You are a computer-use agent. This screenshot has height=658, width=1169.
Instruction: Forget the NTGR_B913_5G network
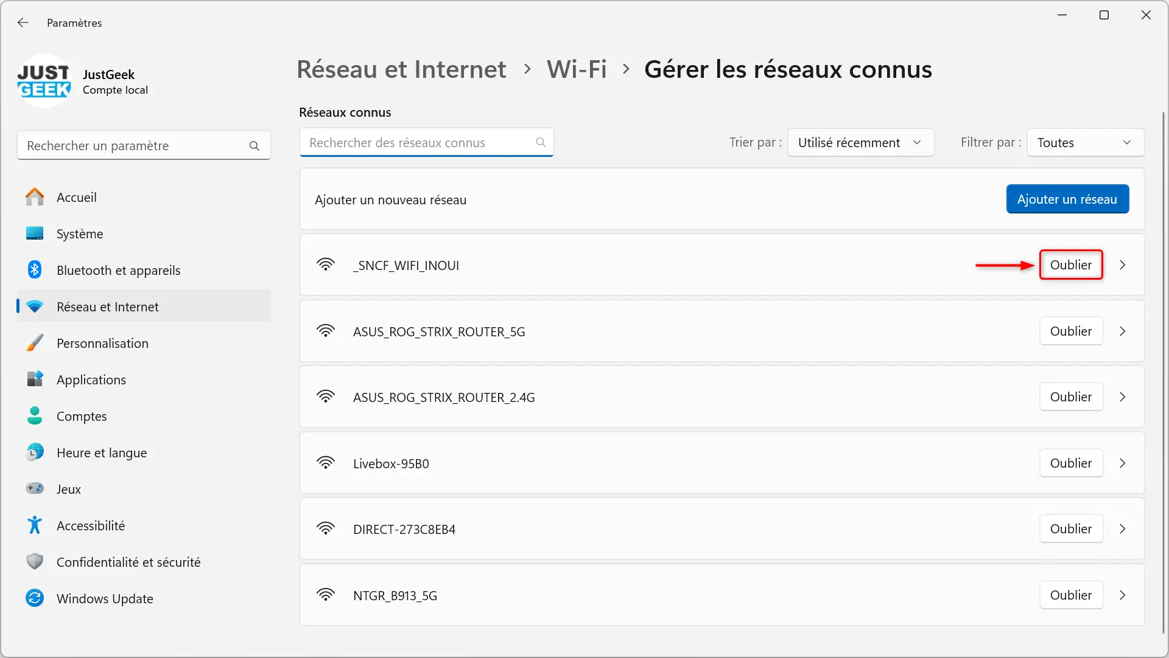[x=1071, y=595]
